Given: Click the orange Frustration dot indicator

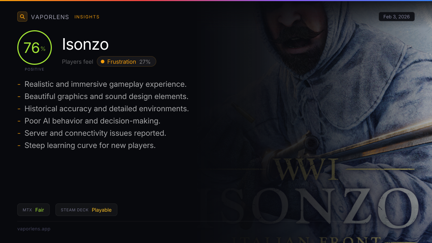Looking at the screenshot, I should click(103, 62).
